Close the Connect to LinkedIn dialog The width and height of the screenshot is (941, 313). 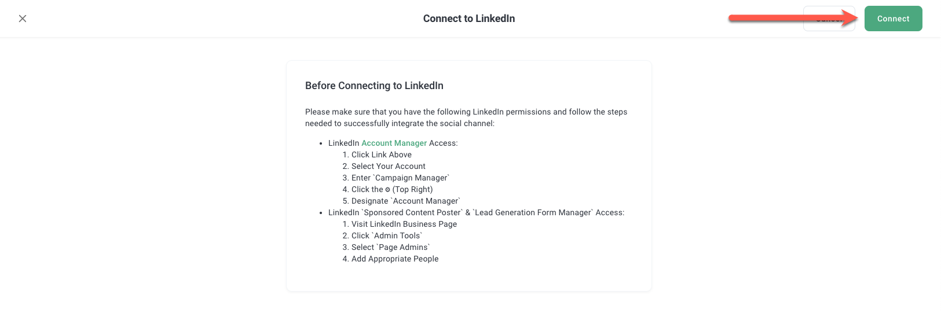[23, 19]
